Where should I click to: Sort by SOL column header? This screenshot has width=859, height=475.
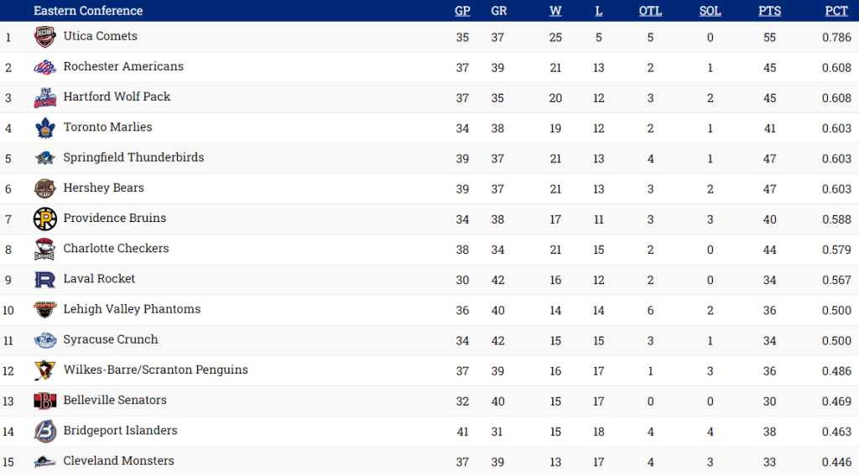pos(710,11)
